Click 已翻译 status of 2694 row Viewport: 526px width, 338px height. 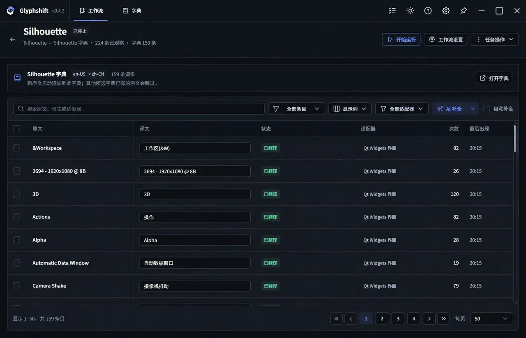(270, 171)
